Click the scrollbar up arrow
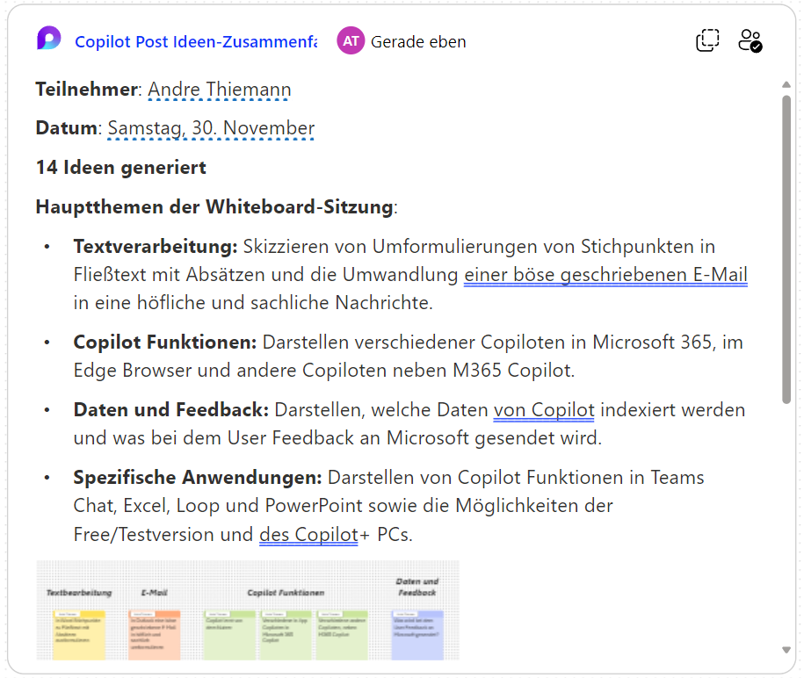The width and height of the screenshot is (804, 678). tap(786, 85)
